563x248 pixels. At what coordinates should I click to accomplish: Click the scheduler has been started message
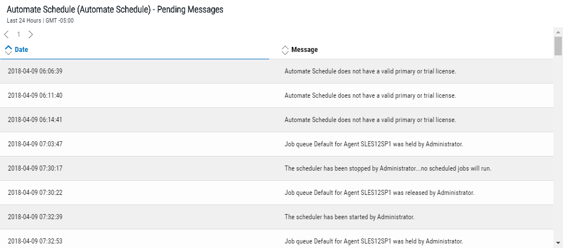pyautogui.click(x=350, y=217)
